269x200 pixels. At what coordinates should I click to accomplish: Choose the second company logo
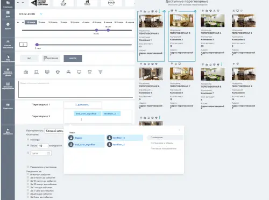click(x=63, y=3)
